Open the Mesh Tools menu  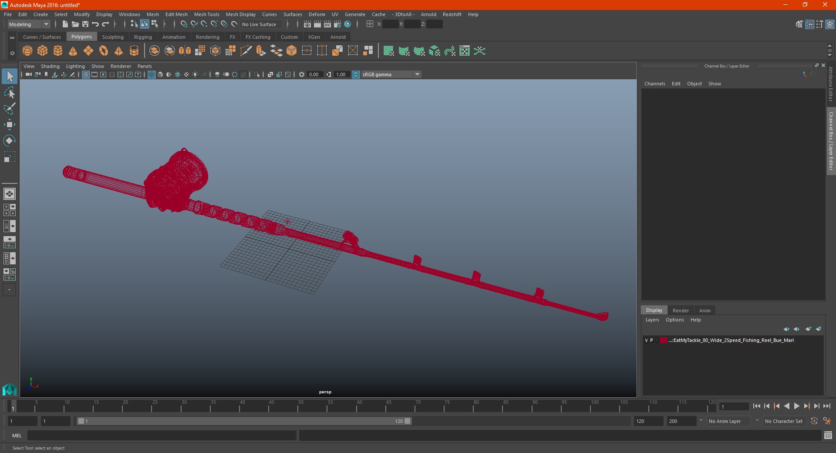point(206,14)
